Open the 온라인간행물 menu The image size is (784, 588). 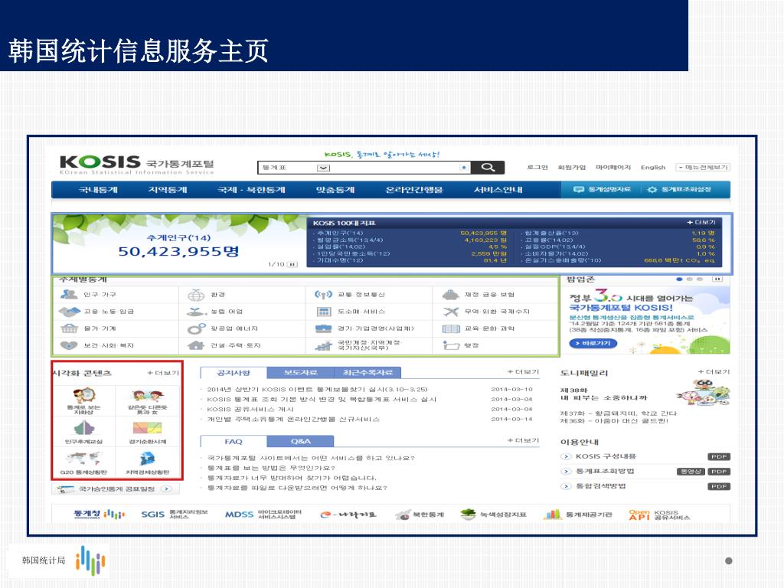tap(414, 190)
